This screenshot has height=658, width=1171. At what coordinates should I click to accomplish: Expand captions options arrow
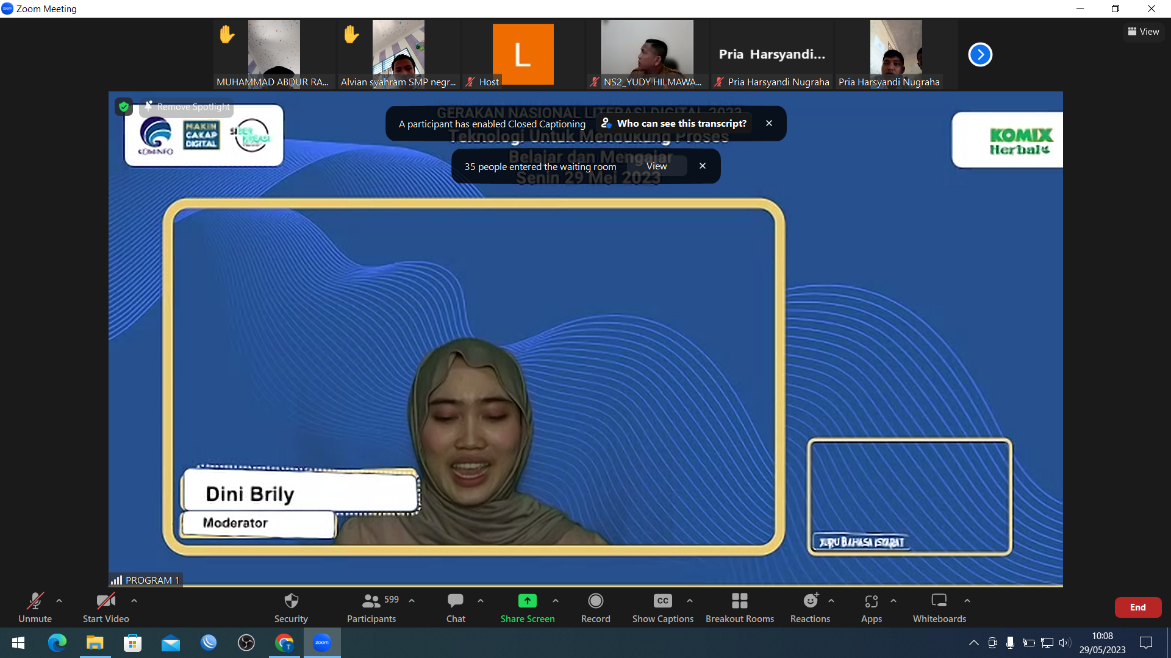690,601
